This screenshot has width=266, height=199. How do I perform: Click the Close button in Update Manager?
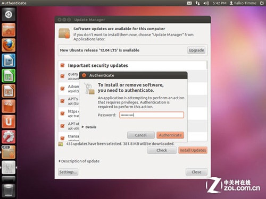[x=196, y=172]
